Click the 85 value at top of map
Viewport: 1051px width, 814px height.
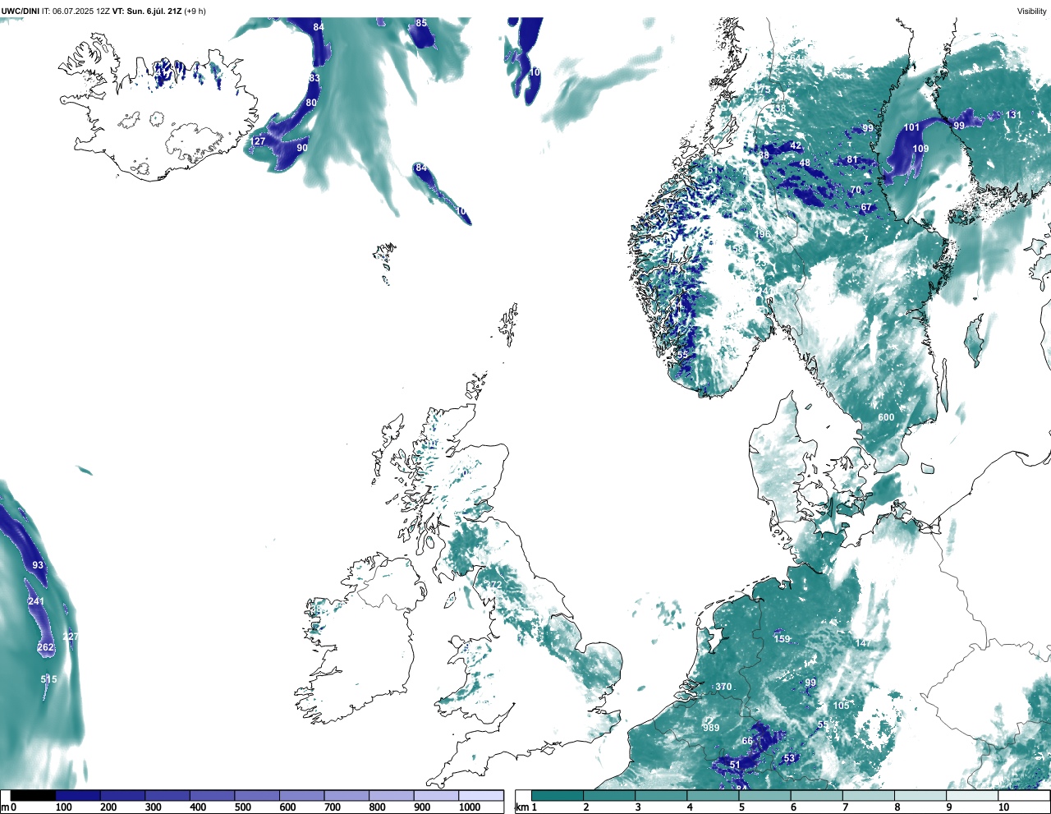[421, 23]
